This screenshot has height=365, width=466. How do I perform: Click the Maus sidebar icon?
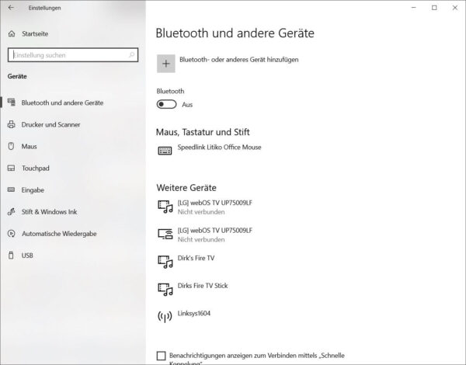(12, 146)
